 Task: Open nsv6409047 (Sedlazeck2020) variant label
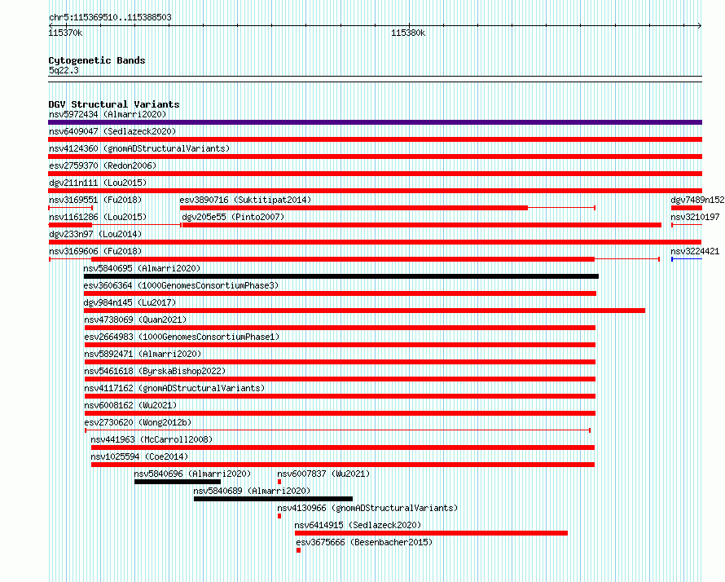click(x=112, y=131)
